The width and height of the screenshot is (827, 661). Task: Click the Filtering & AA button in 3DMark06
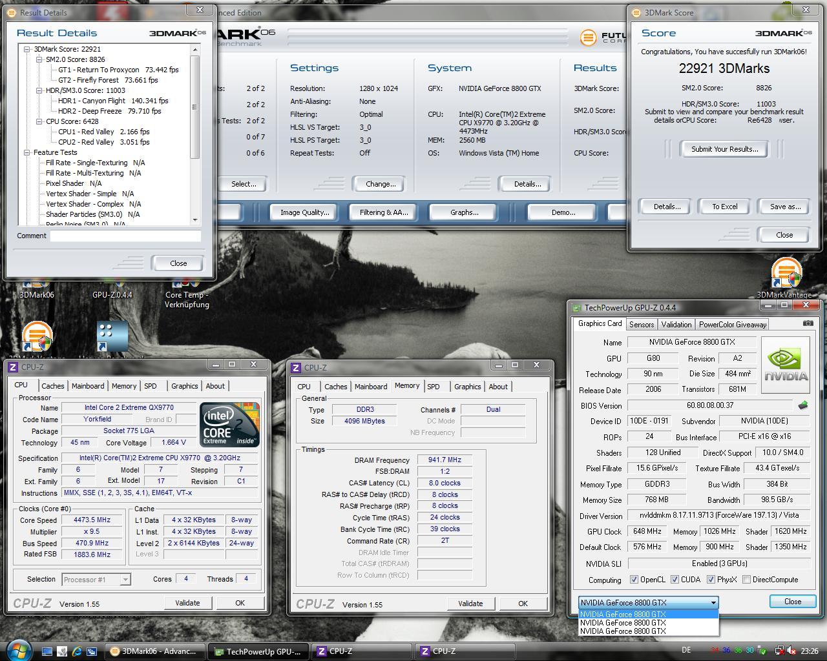tap(384, 212)
